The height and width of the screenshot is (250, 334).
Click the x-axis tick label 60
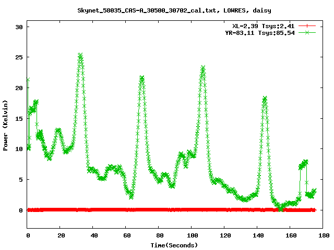pyautogui.click(x=127, y=235)
